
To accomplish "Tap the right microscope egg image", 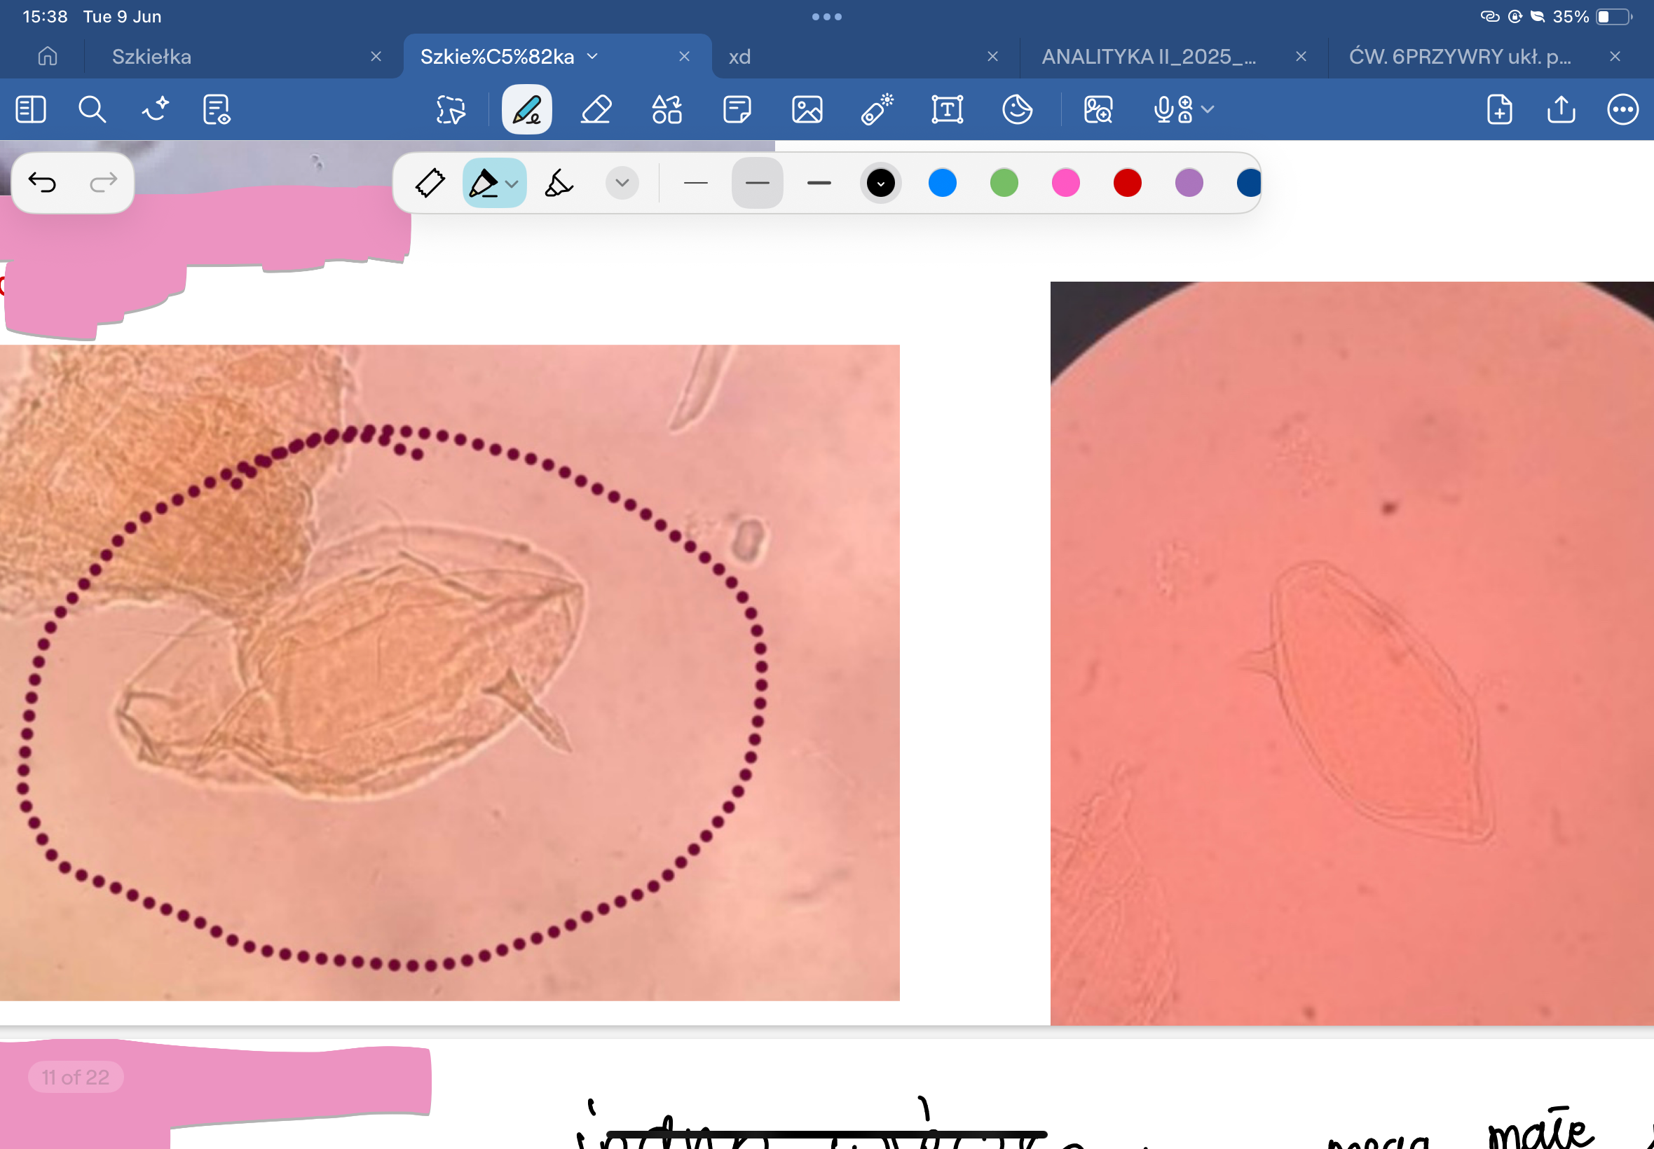I will click(x=1351, y=653).
